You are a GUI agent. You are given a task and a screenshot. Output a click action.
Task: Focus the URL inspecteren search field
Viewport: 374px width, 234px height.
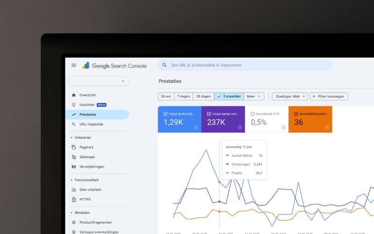click(245, 65)
